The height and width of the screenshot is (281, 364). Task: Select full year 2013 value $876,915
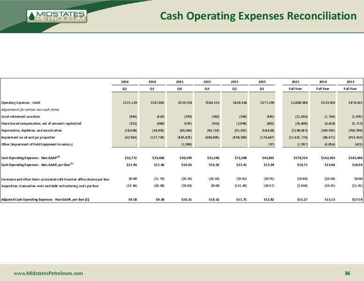tap(356, 103)
